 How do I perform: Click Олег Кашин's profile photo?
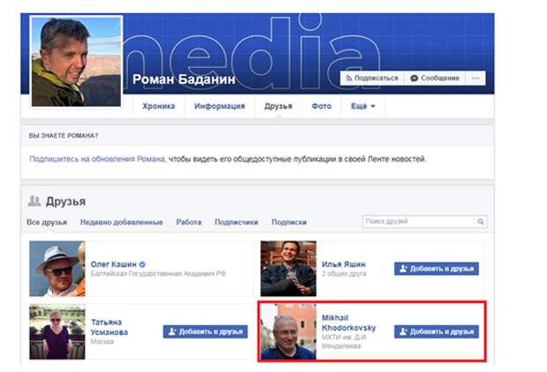coord(57,269)
